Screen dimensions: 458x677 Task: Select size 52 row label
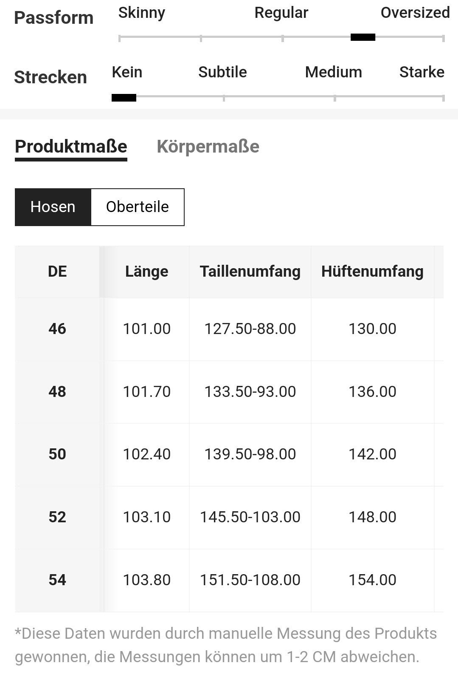(x=57, y=517)
